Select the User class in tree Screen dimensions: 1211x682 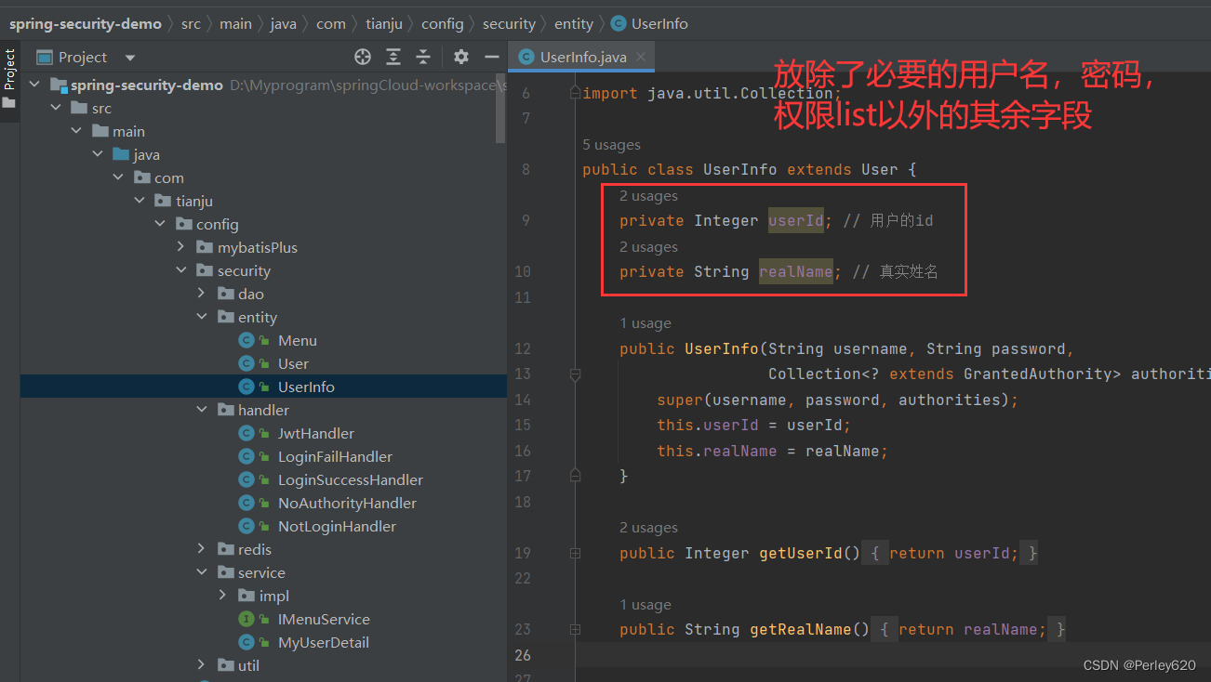click(293, 363)
